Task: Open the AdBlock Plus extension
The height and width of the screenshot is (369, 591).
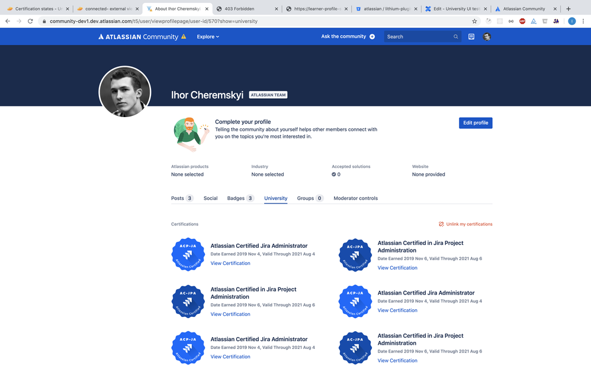Action: click(522, 21)
